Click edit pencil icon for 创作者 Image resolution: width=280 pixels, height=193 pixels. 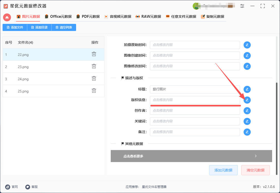click(x=247, y=111)
